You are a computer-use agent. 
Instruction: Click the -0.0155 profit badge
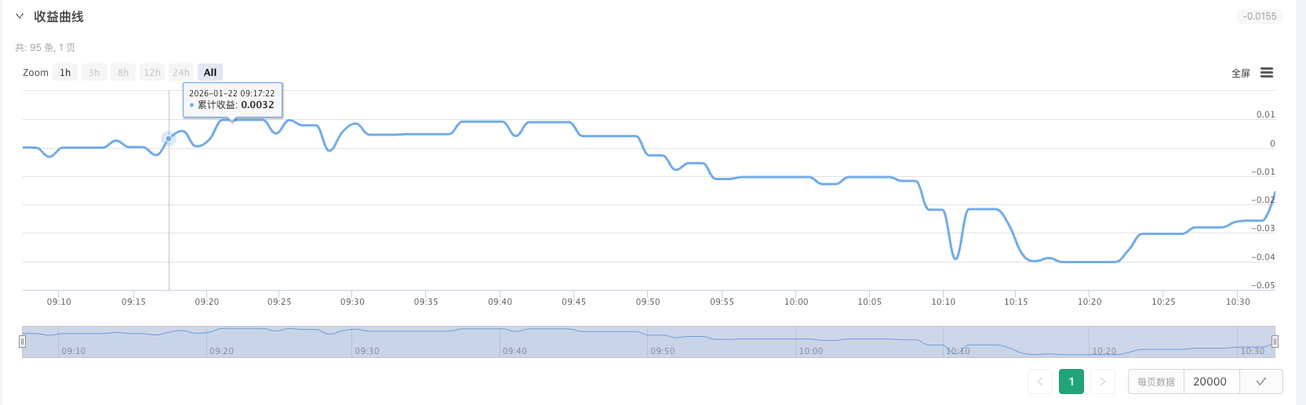click(x=1259, y=16)
